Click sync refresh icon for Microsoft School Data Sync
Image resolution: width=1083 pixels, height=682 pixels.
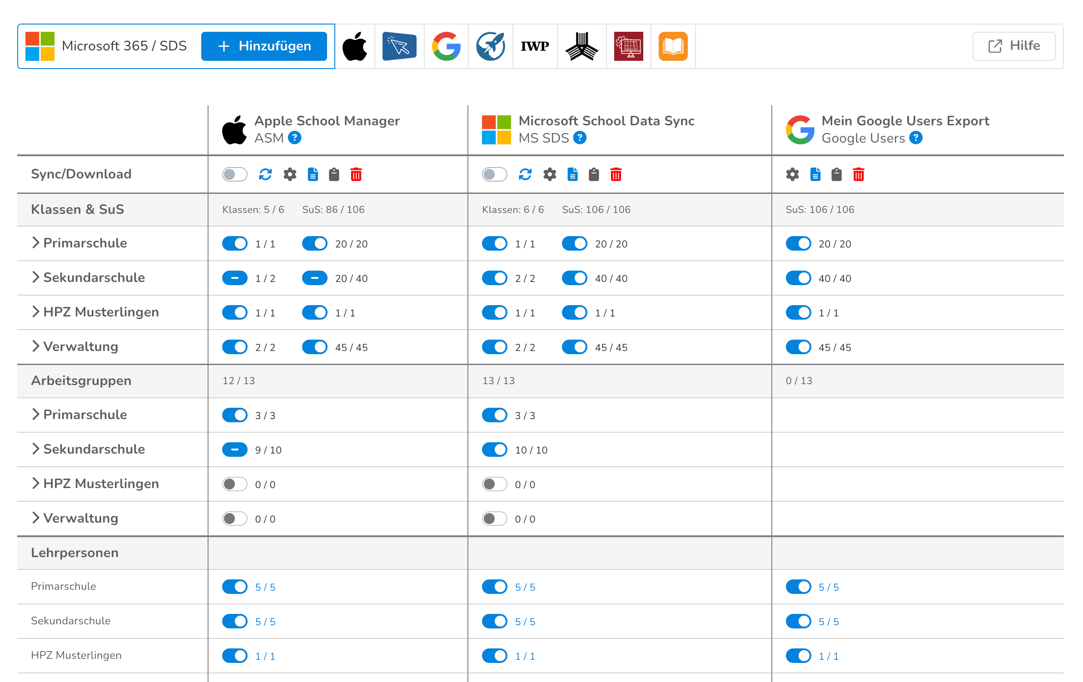(x=525, y=174)
